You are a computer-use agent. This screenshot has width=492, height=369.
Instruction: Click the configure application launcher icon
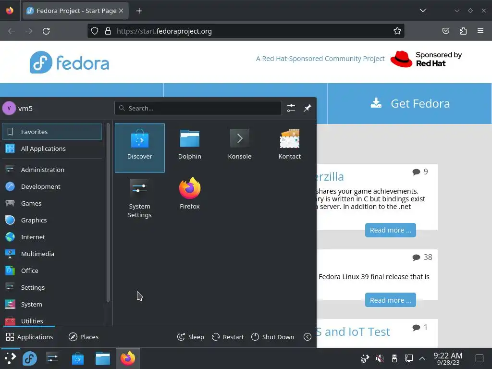(291, 108)
